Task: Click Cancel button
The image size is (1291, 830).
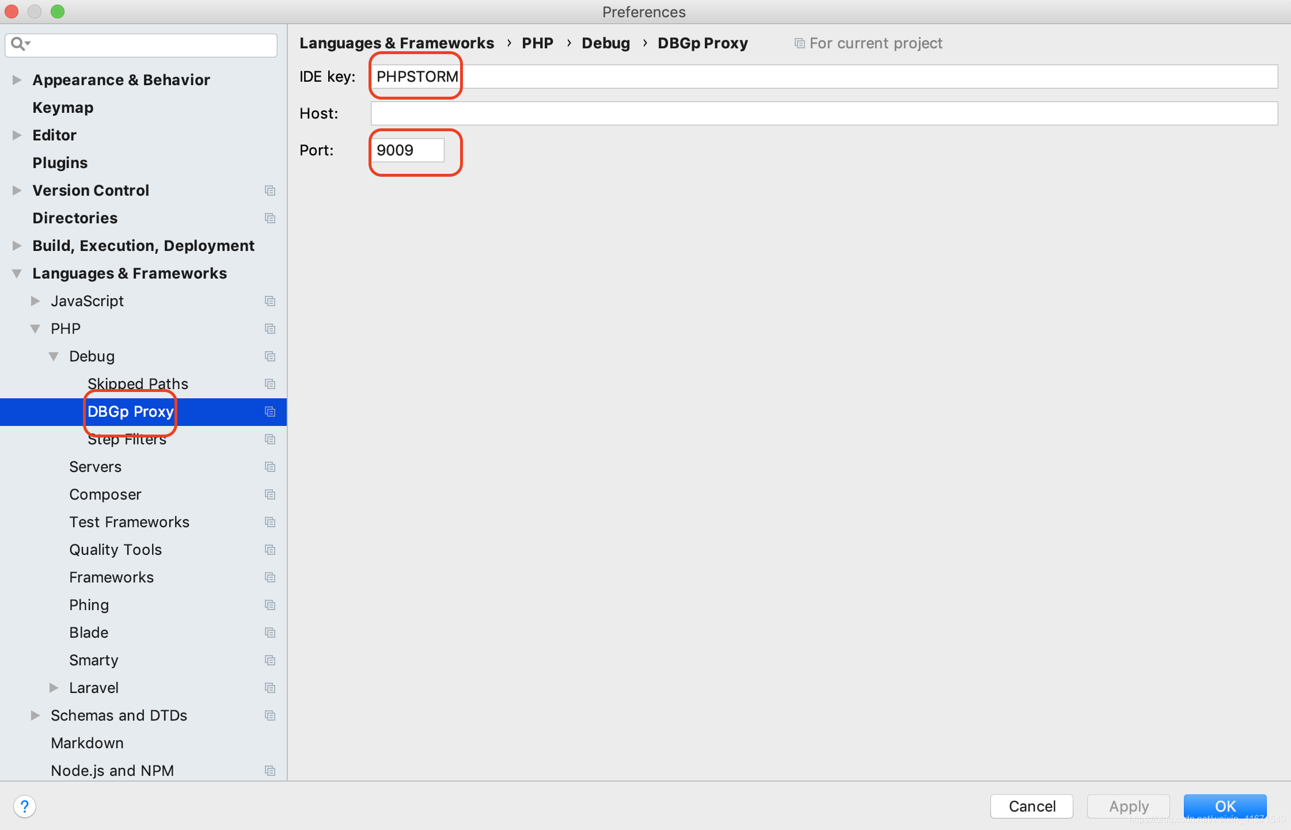Action: click(x=1032, y=806)
